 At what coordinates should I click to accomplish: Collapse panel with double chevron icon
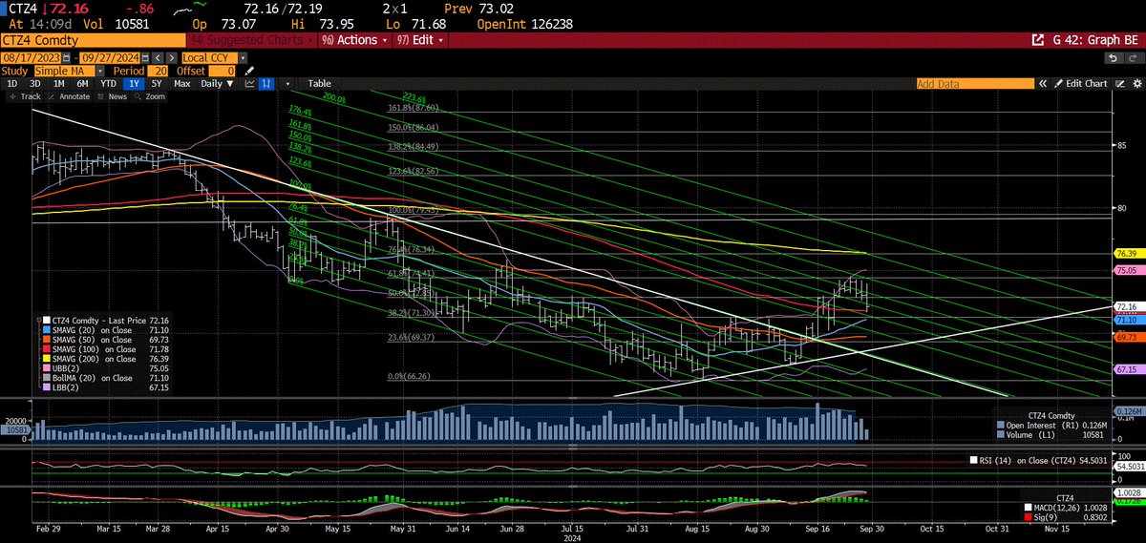click(x=1042, y=84)
